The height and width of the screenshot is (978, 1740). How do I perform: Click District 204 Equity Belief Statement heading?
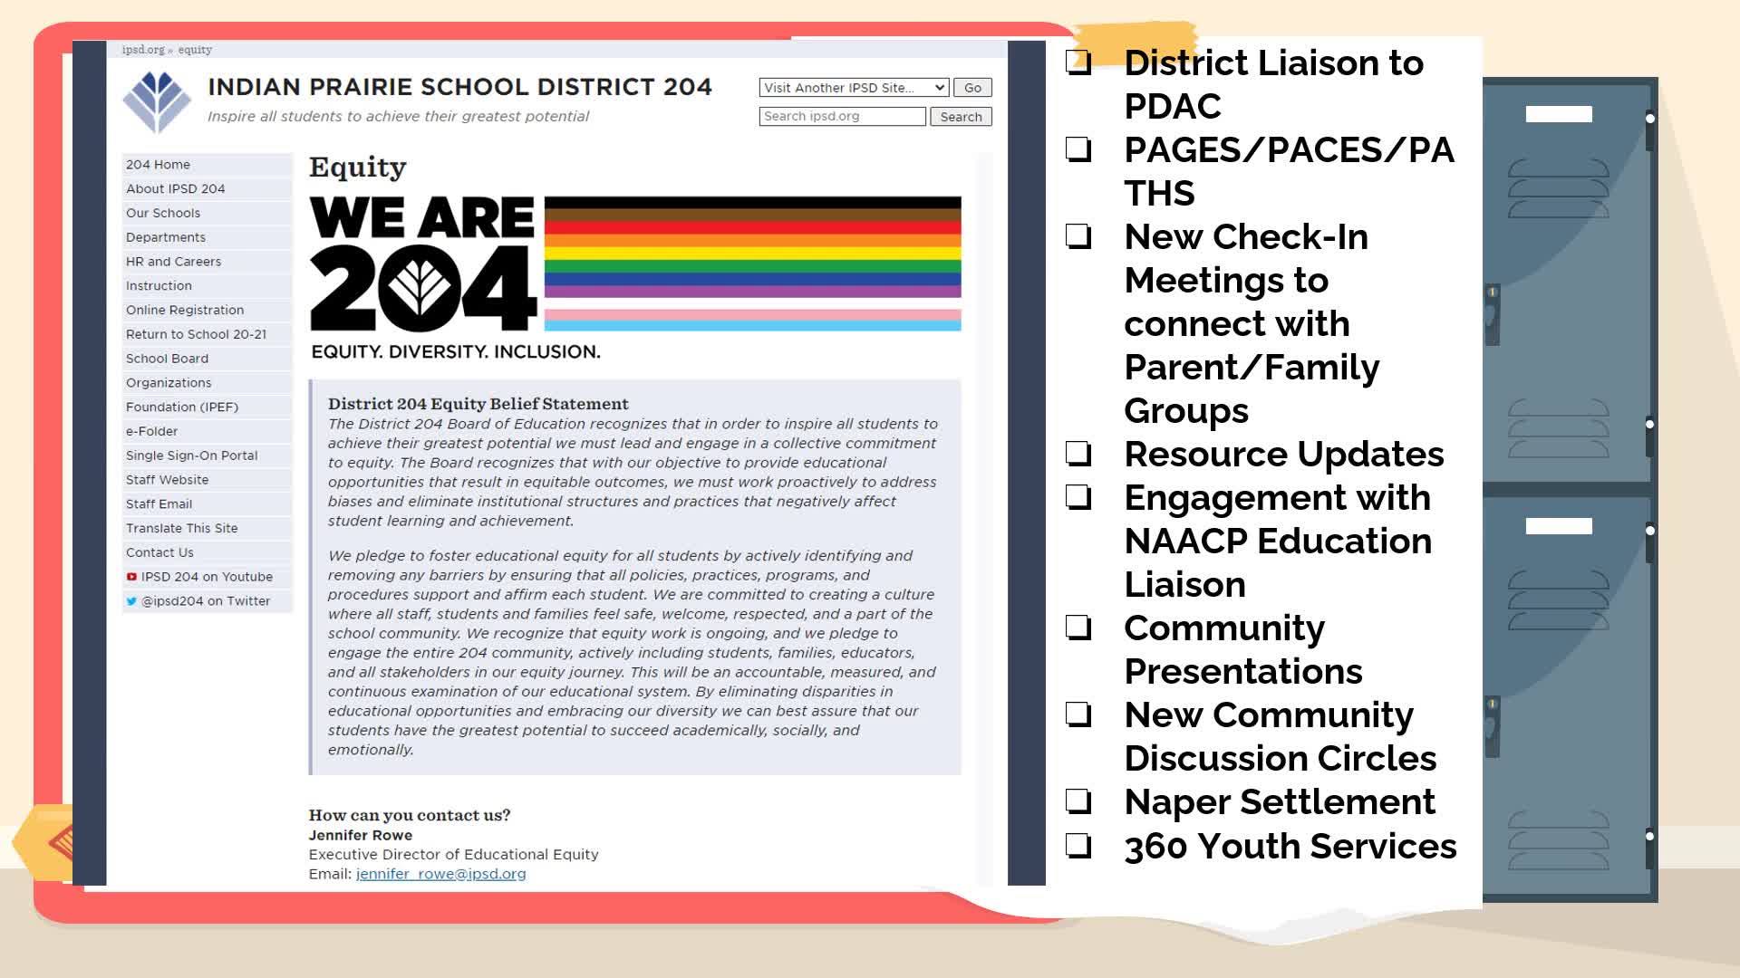pyautogui.click(x=478, y=404)
